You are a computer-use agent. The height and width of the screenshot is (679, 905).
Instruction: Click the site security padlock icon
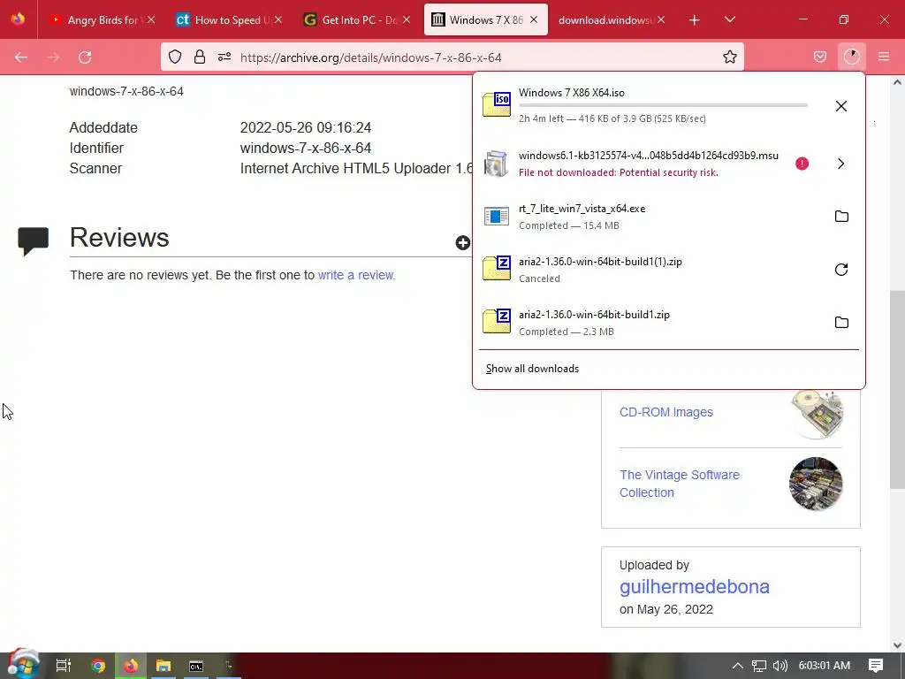click(x=200, y=57)
